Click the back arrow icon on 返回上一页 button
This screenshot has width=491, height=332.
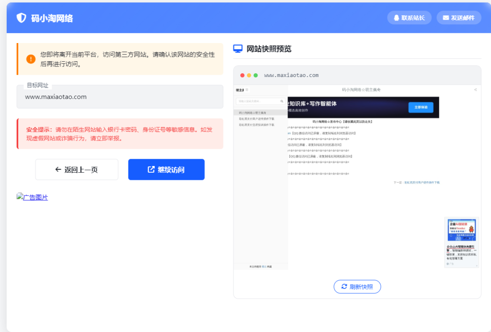[57, 169]
